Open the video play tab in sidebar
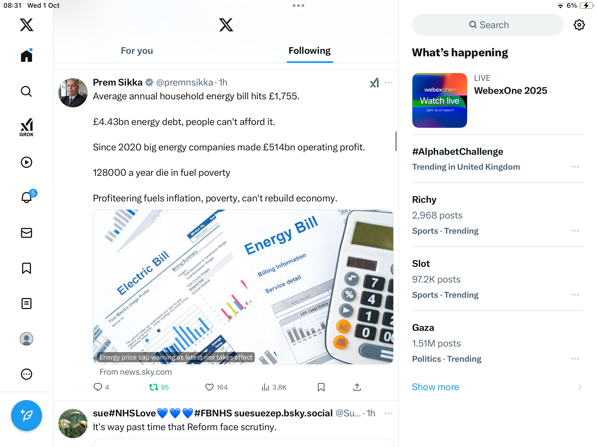This screenshot has height=447, width=597. coord(27,162)
